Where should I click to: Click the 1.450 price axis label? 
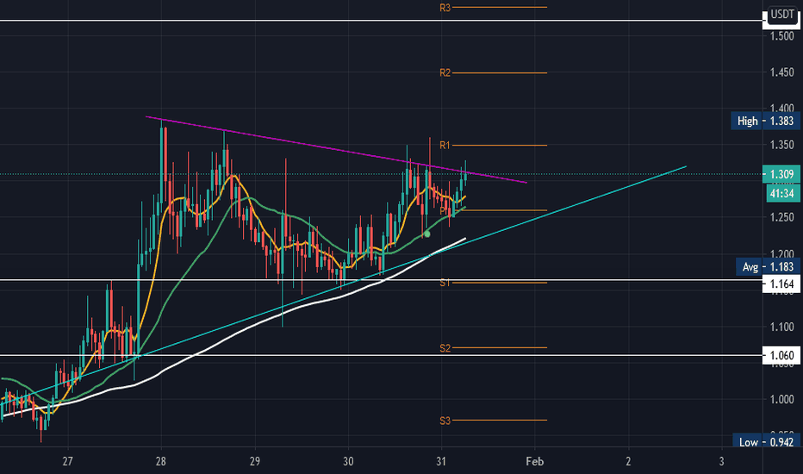click(782, 72)
